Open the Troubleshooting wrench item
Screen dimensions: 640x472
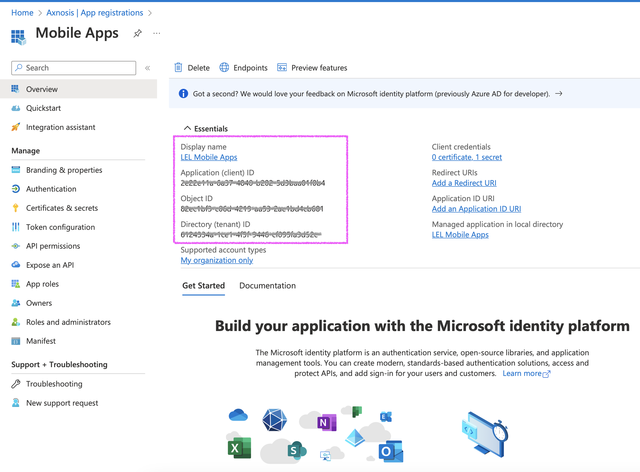(x=54, y=384)
